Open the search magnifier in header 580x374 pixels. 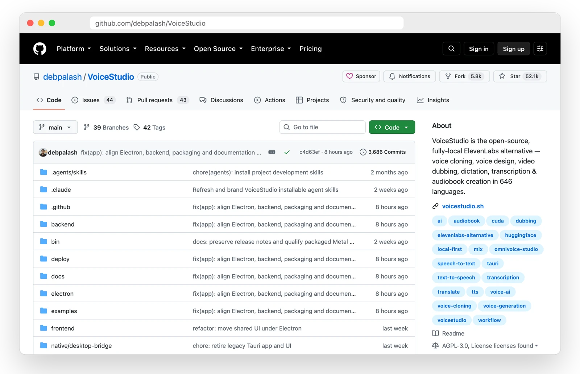[x=451, y=49]
